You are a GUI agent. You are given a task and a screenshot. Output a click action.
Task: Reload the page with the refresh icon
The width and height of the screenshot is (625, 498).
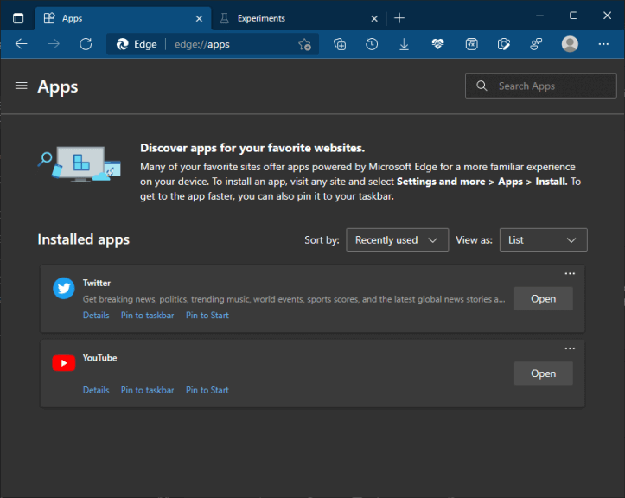click(x=86, y=44)
